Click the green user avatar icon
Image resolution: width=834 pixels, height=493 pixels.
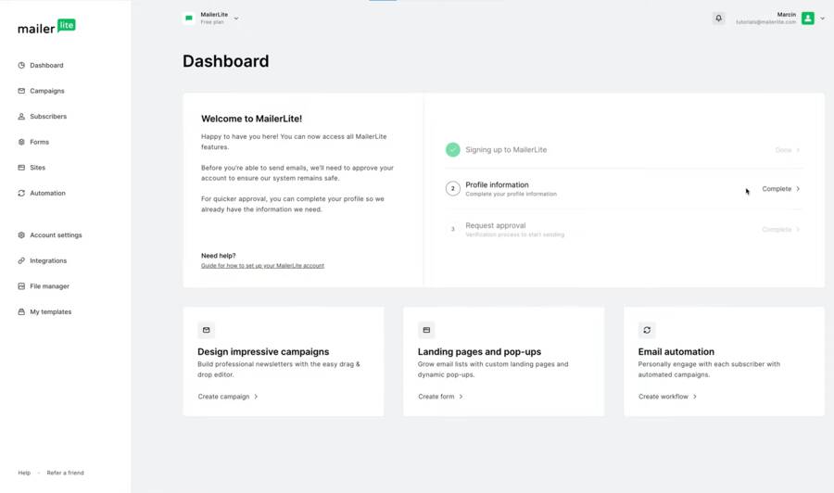(808, 19)
